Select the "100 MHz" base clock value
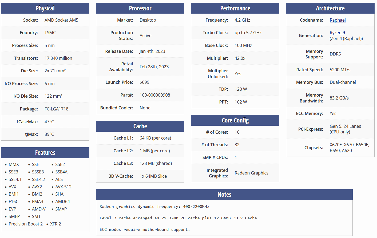This screenshot has height=238, width=377. coord(243,45)
